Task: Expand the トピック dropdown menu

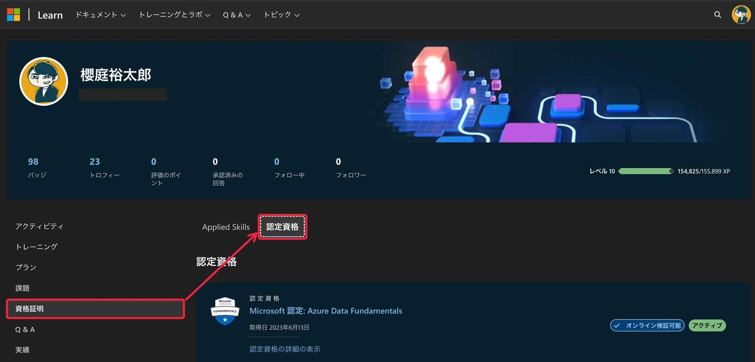Action: (x=282, y=15)
